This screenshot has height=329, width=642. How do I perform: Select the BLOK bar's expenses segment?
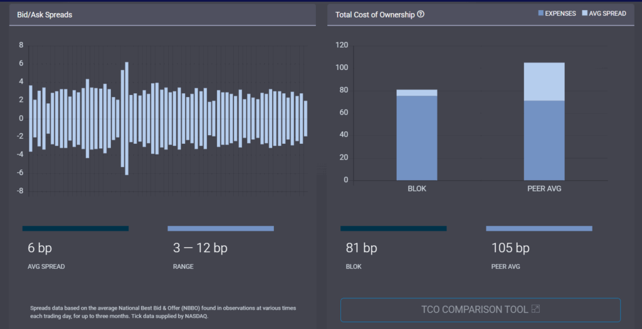coord(417,138)
